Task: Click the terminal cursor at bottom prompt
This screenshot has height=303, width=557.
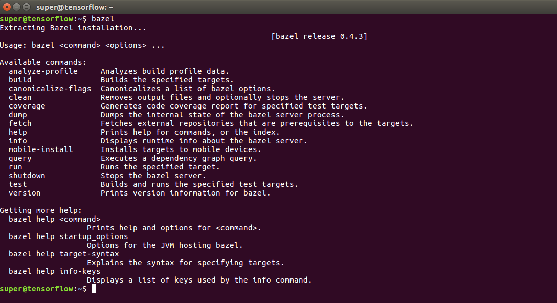Action: tap(94, 289)
